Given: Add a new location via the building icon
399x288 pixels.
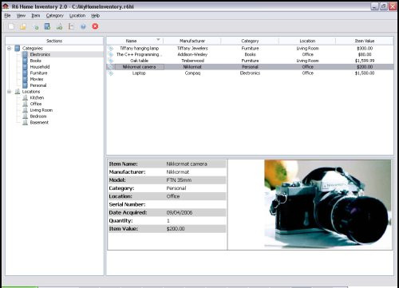Looking at the screenshot, I should pos(59,26).
